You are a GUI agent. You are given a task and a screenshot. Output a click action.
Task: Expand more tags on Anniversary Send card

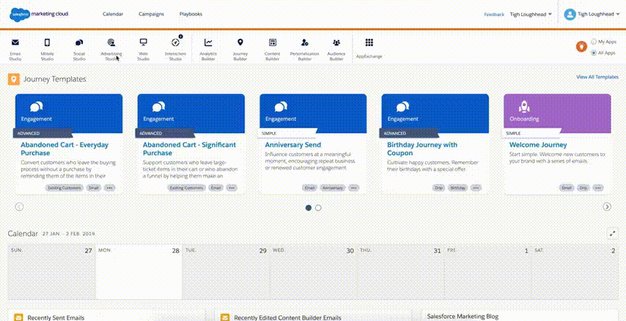pos(354,188)
